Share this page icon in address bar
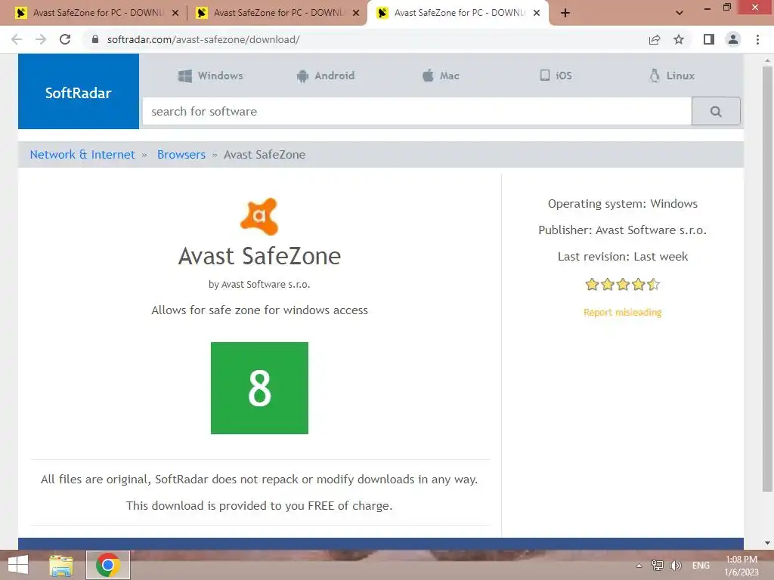 [x=655, y=39]
